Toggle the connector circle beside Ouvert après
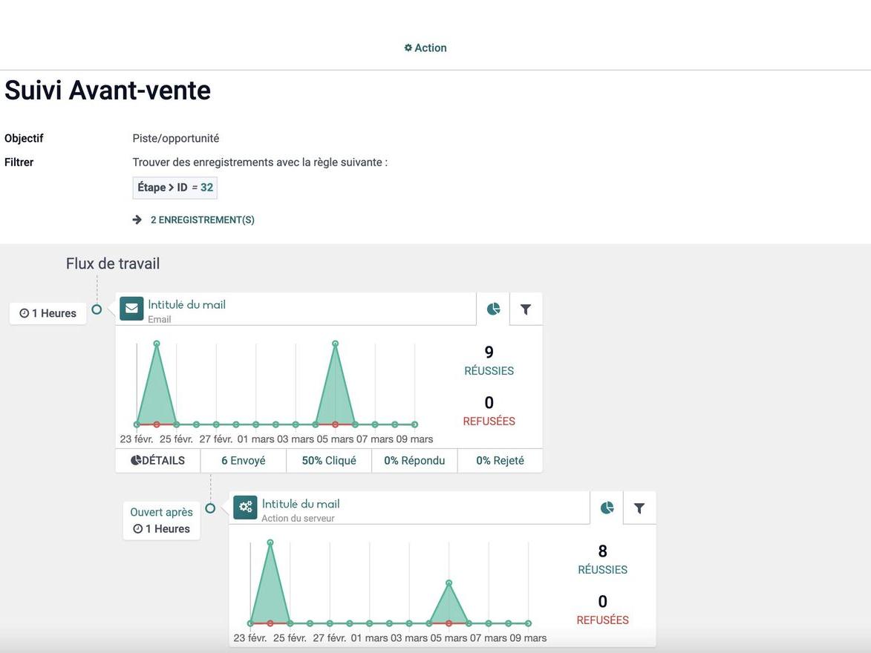 point(210,508)
